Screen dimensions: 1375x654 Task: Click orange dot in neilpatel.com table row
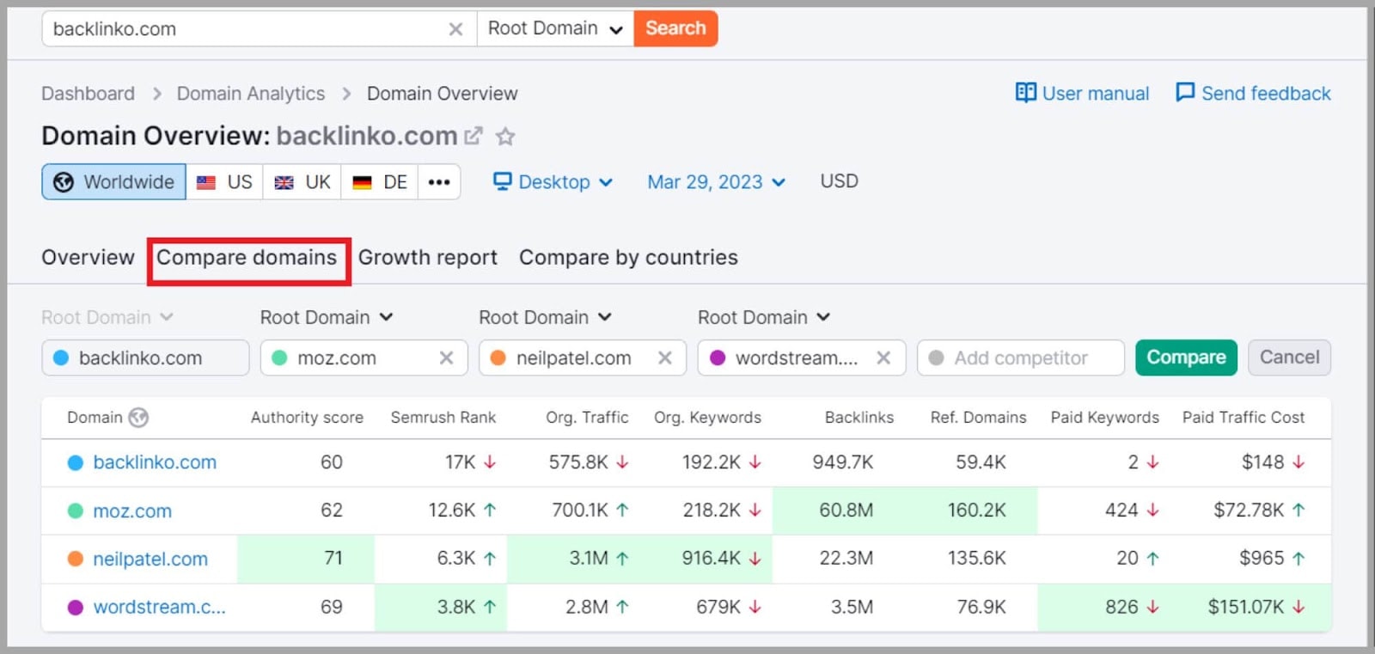coord(76,559)
